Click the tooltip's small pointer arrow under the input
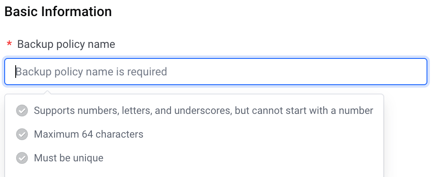 tap(47, 92)
